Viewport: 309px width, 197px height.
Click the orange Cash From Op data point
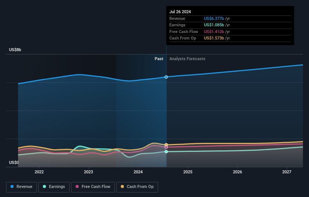pyautogui.click(x=166, y=145)
